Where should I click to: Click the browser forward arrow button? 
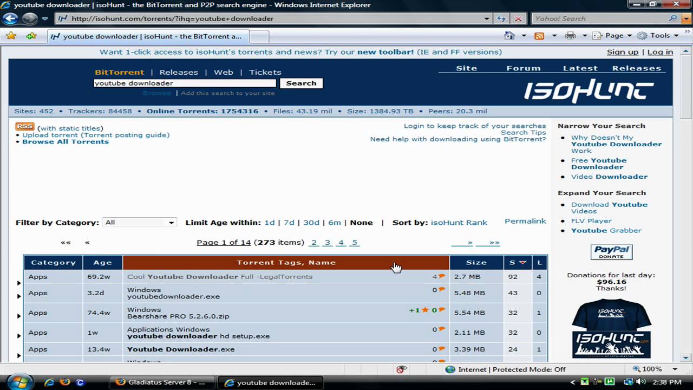coord(29,18)
